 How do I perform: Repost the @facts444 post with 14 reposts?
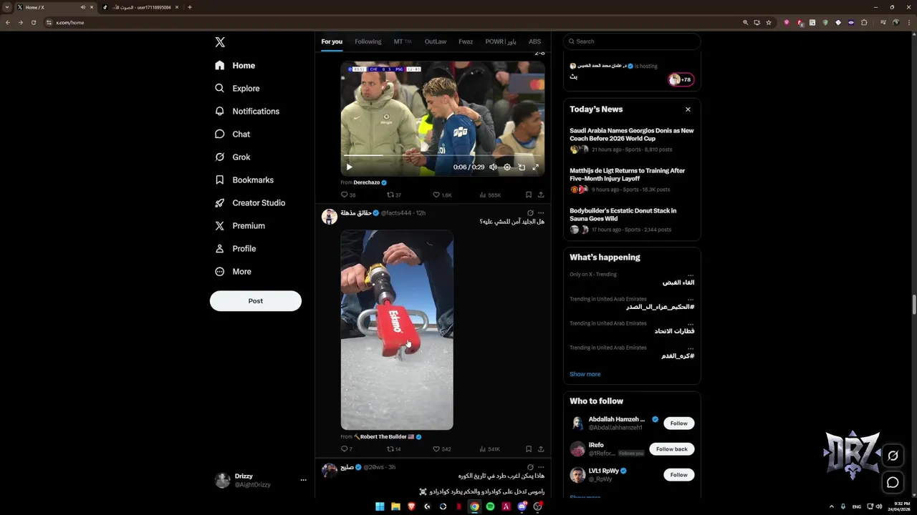pos(394,449)
